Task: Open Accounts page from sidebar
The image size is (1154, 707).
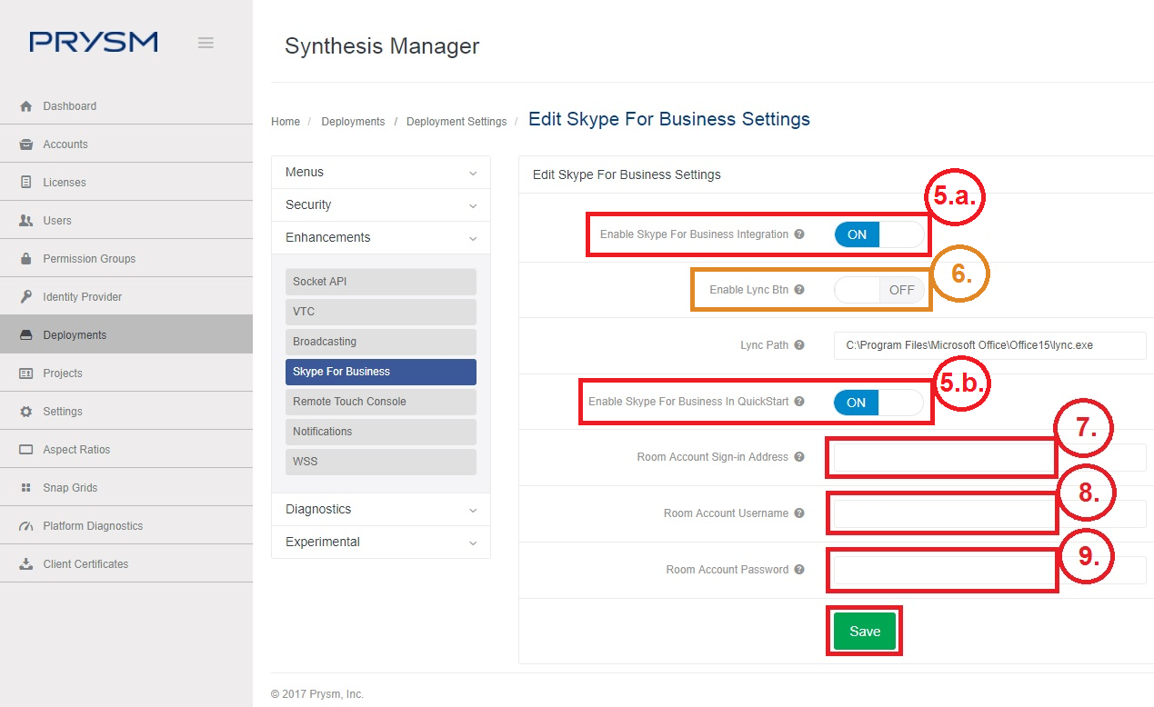Action: pyautogui.click(x=126, y=144)
